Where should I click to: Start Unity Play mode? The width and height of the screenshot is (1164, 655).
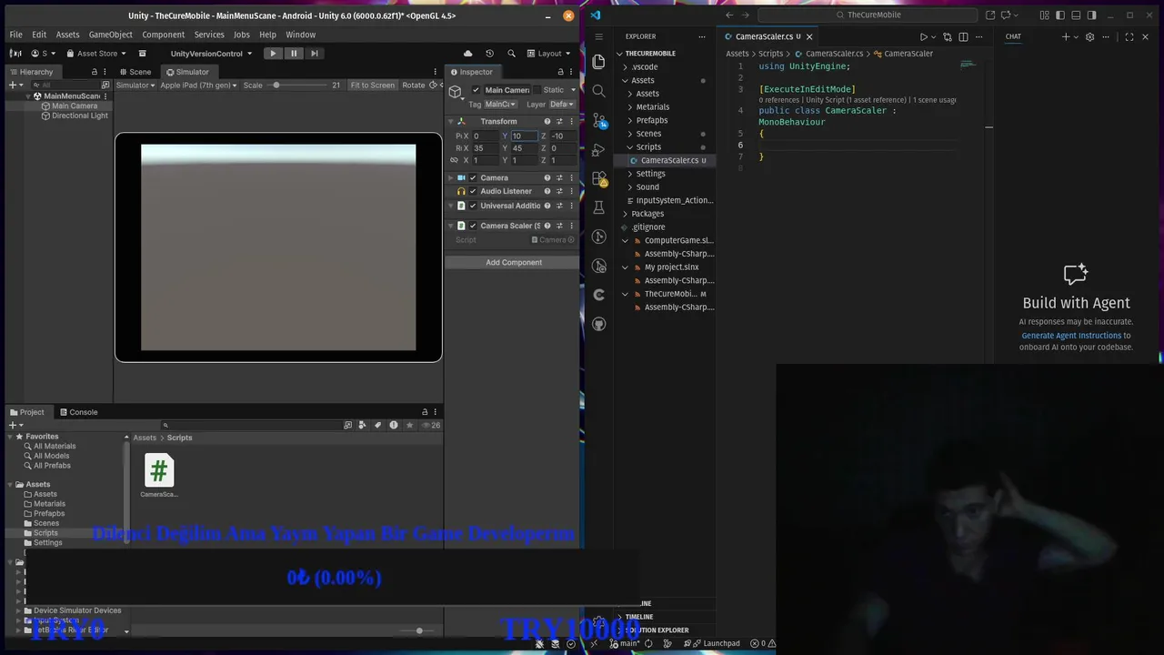(x=273, y=54)
